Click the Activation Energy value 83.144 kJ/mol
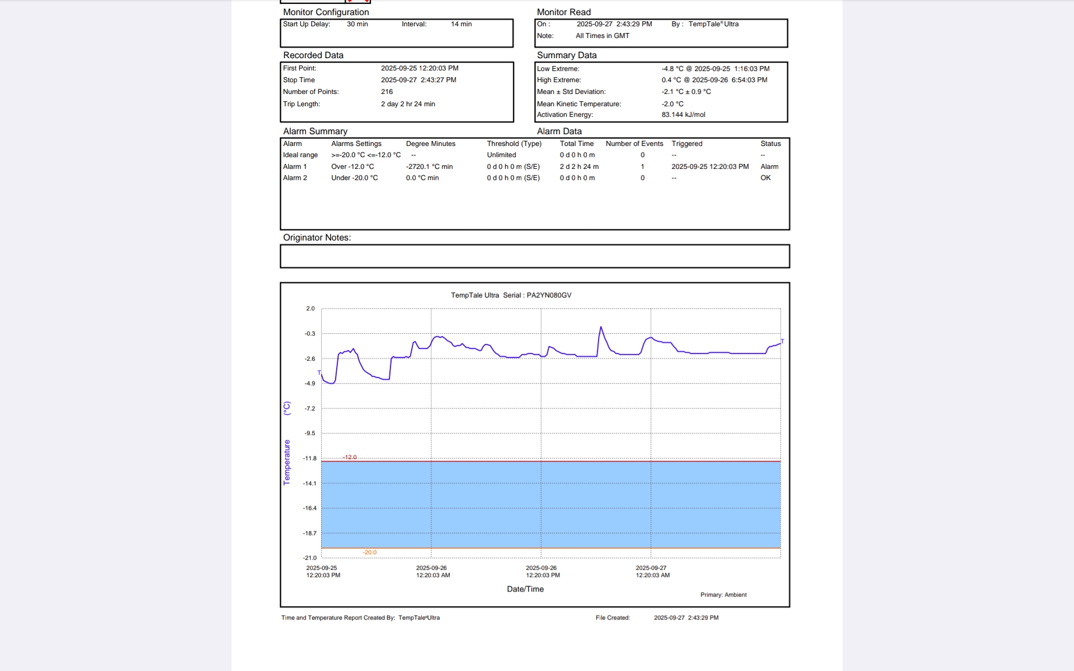Viewport: 1074px width, 671px height. point(683,115)
